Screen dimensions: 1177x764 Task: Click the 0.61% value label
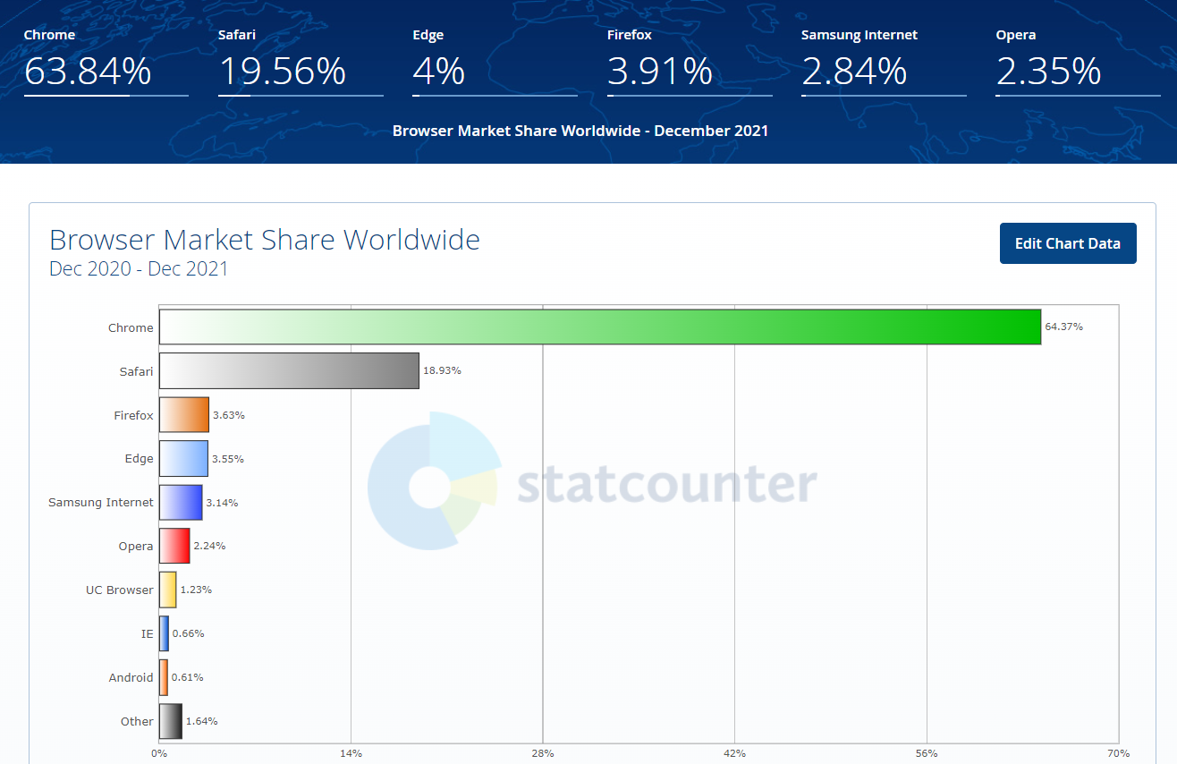187,677
